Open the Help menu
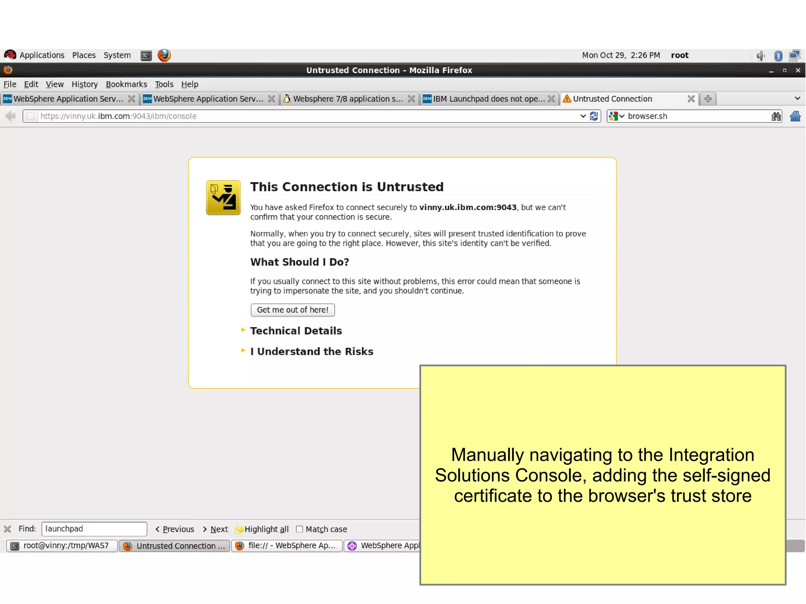The image size is (806, 604). (x=190, y=84)
